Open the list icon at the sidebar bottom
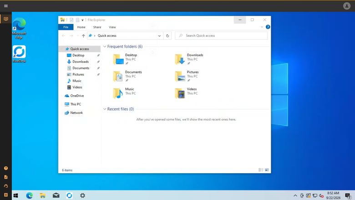The width and height of the screenshot is (355, 200). click(x=6, y=195)
